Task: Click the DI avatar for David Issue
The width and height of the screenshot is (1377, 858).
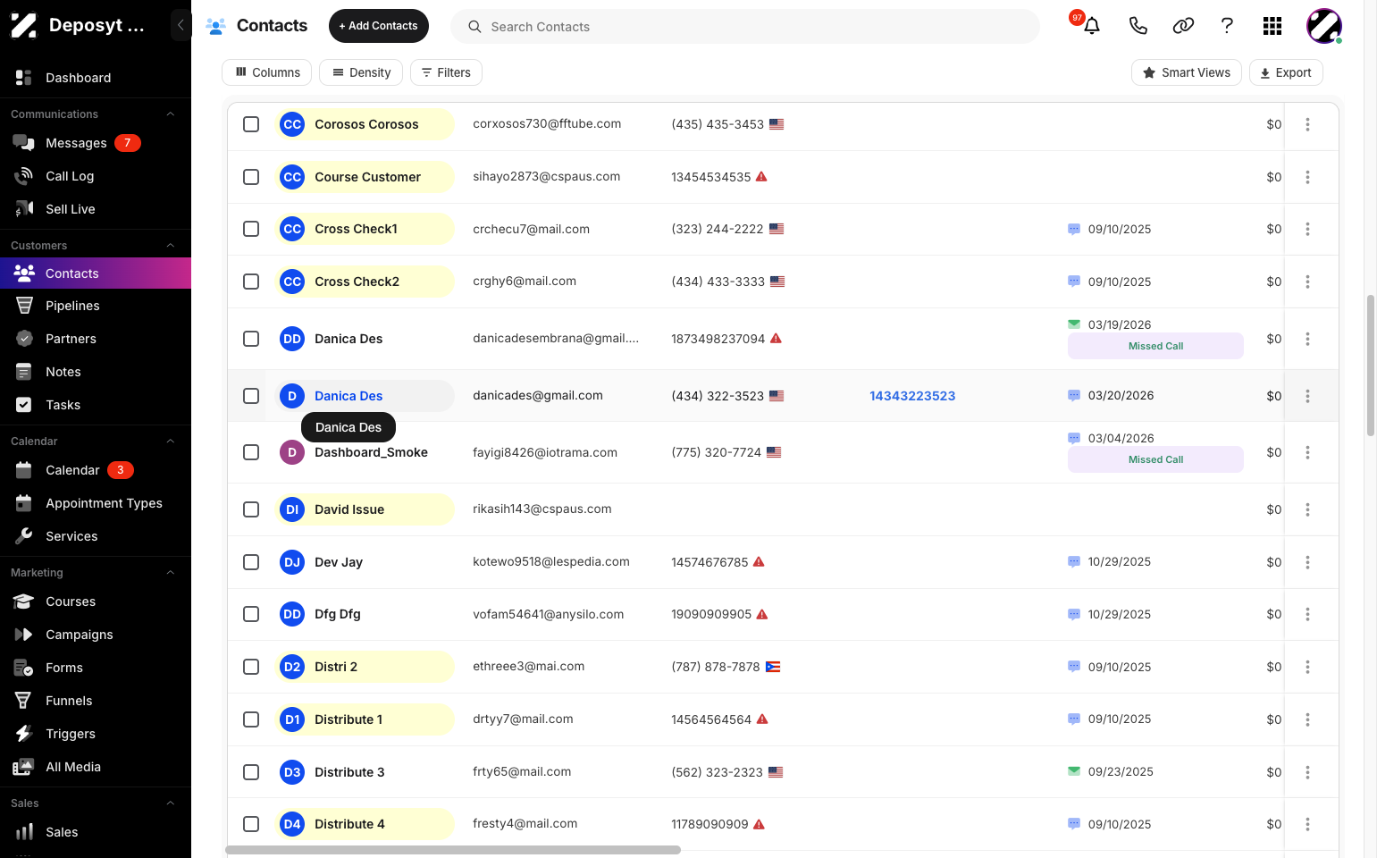Action: (292, 509)
